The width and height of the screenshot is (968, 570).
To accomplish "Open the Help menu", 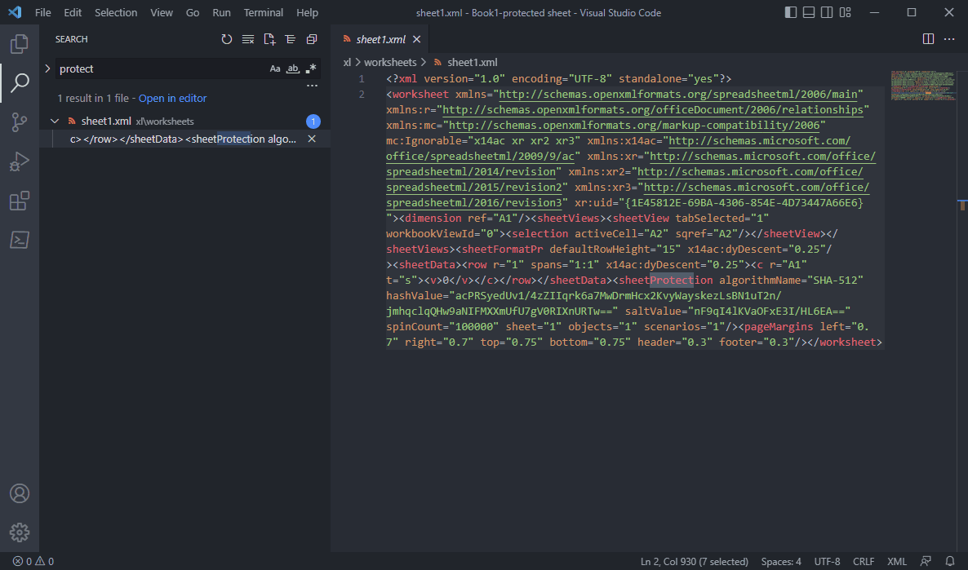I will (x=308, y=12).
